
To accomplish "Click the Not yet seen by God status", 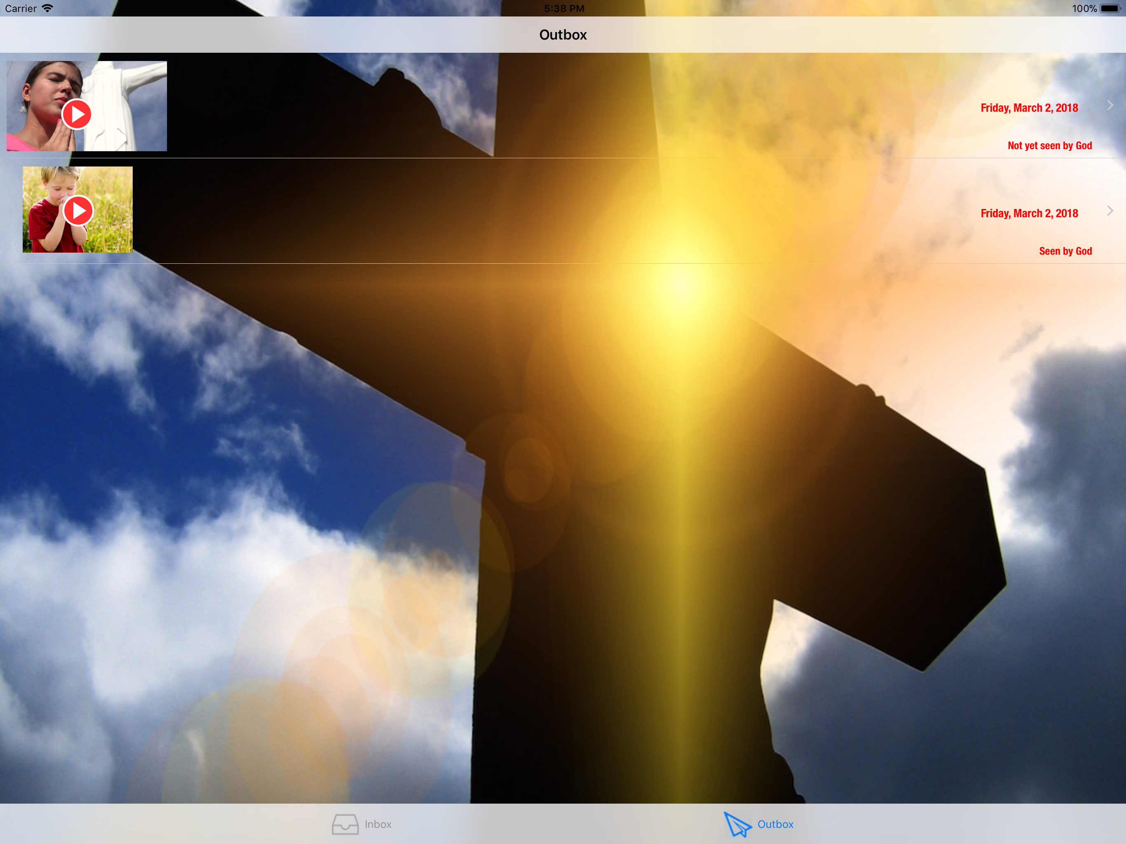I will click(1049, 145).
